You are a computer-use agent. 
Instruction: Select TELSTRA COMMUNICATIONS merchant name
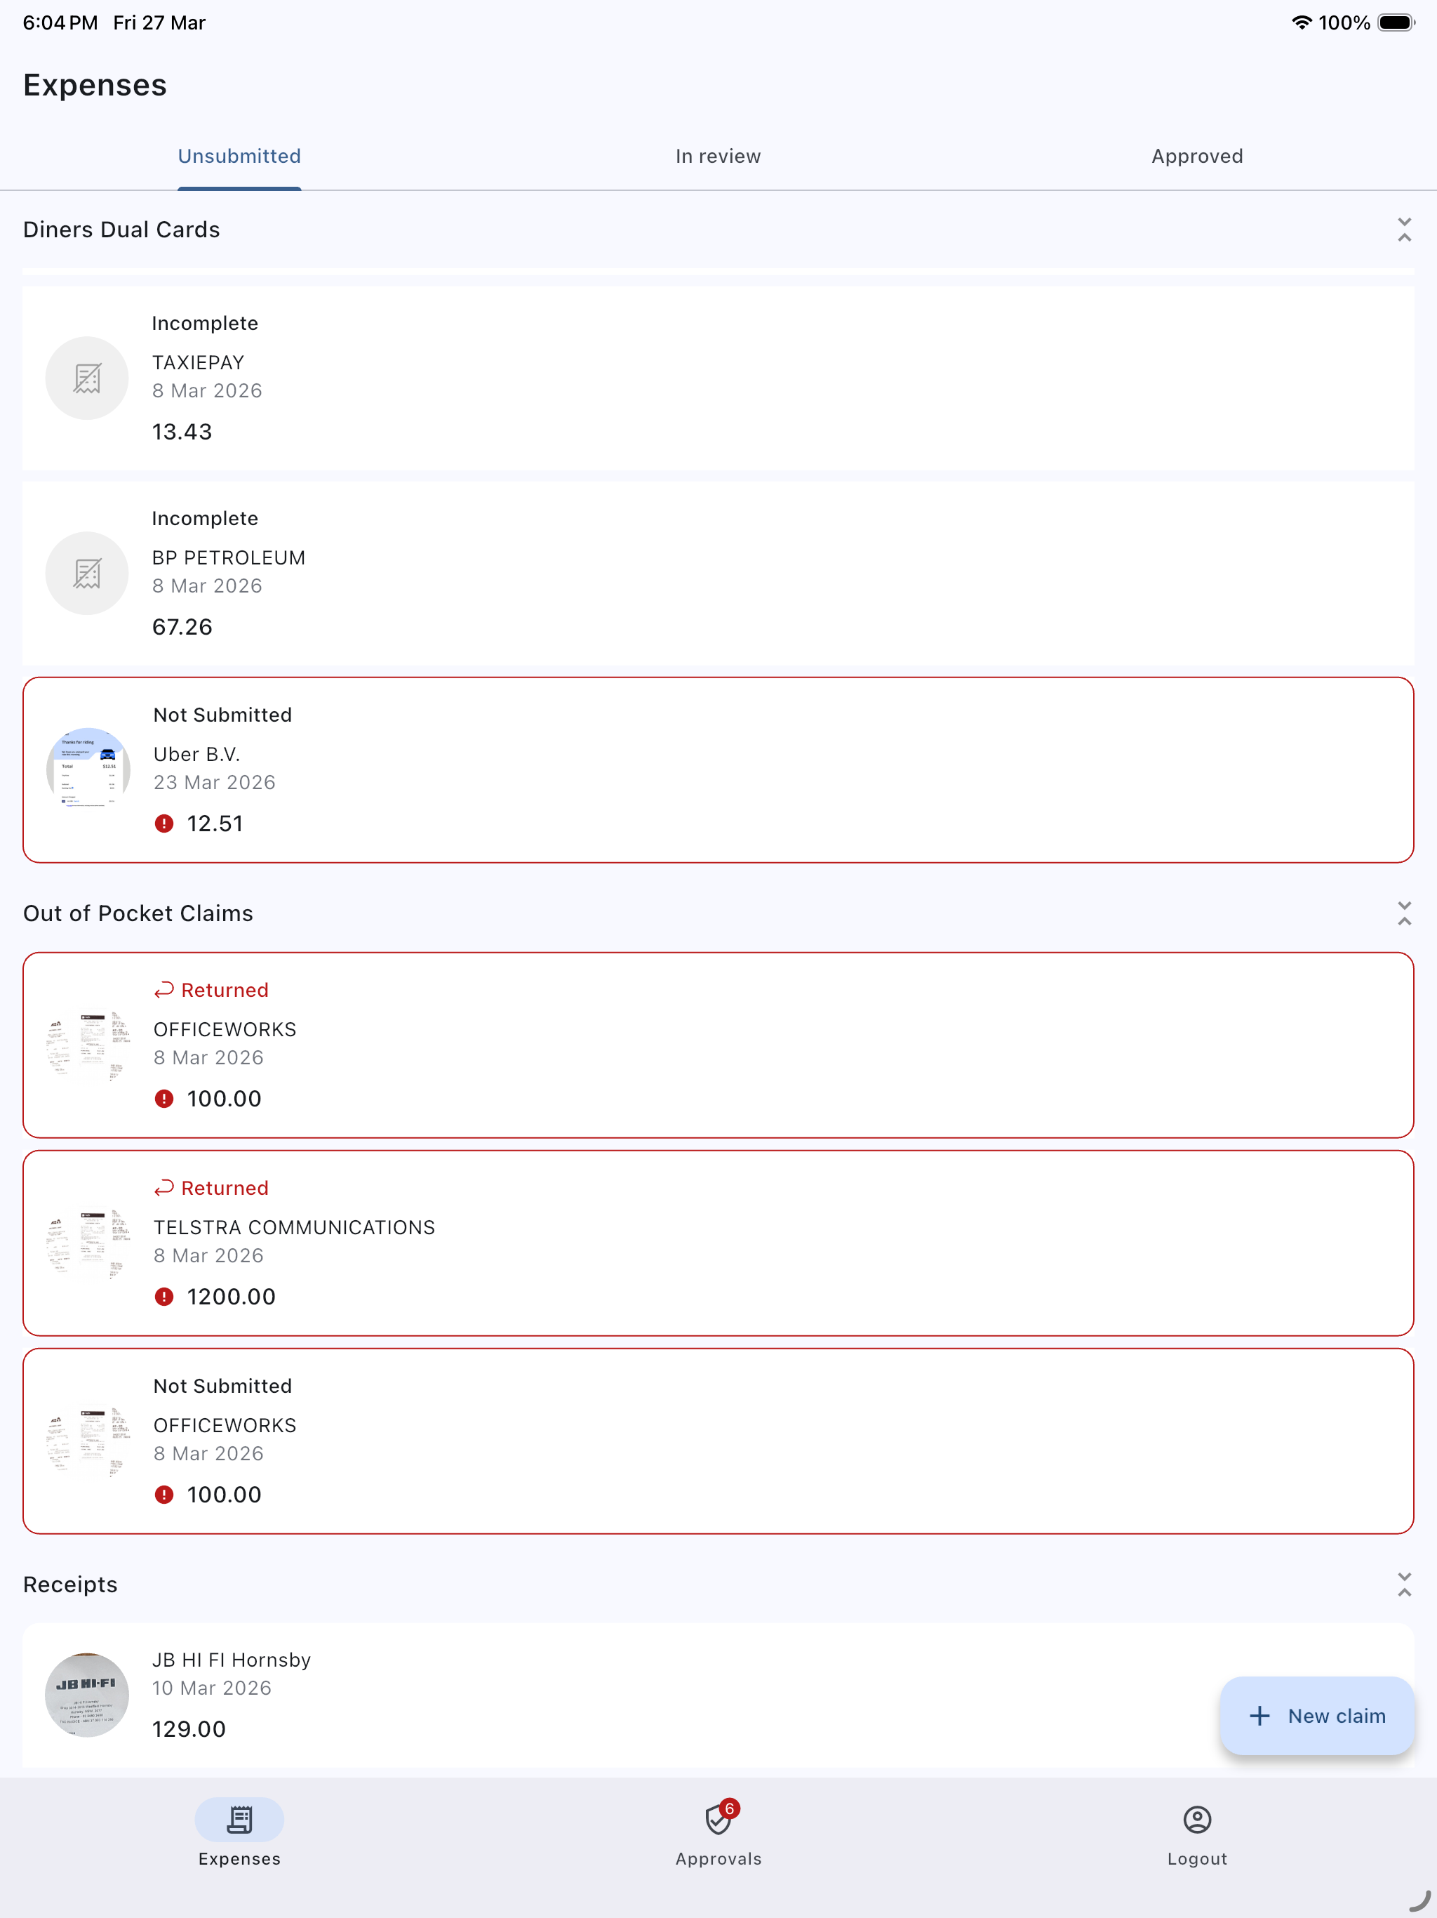point(295,1228)
